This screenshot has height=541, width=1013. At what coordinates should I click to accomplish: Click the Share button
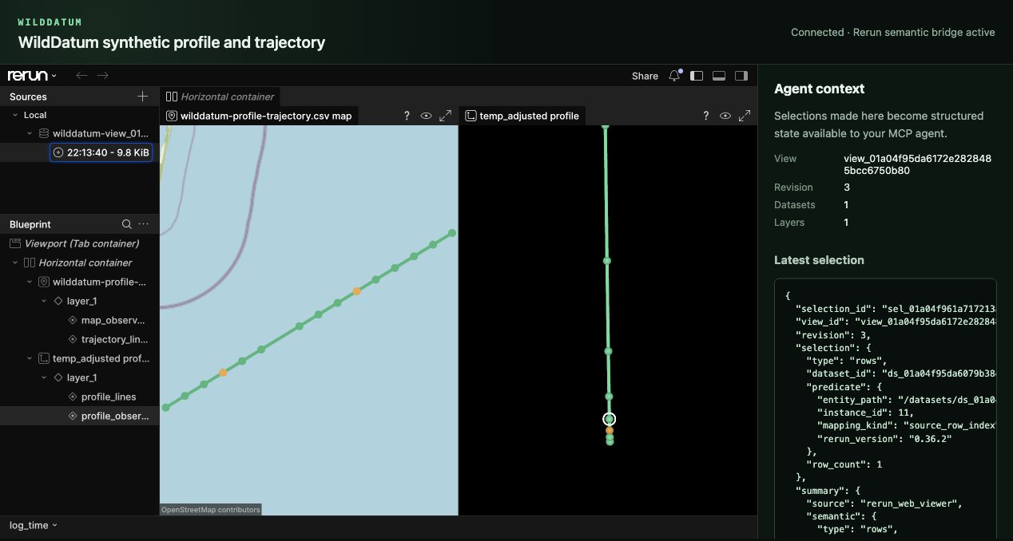(x=645, y=76)
